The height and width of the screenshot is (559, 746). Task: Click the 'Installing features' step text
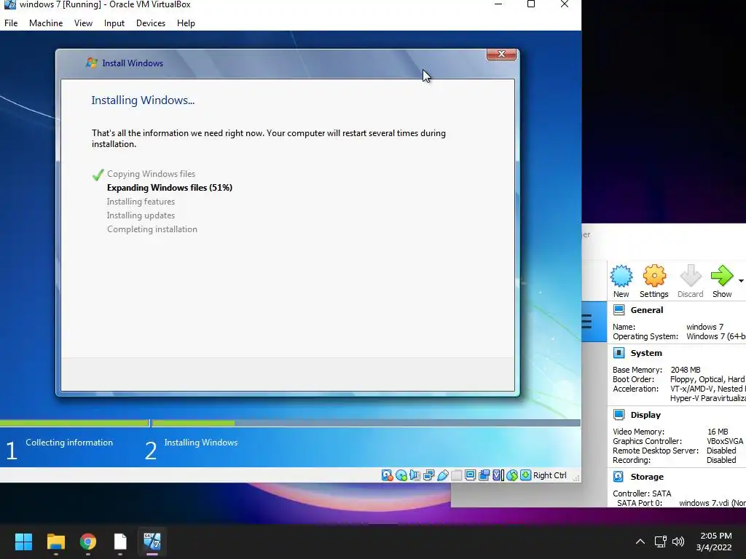(x=141, y=201)
